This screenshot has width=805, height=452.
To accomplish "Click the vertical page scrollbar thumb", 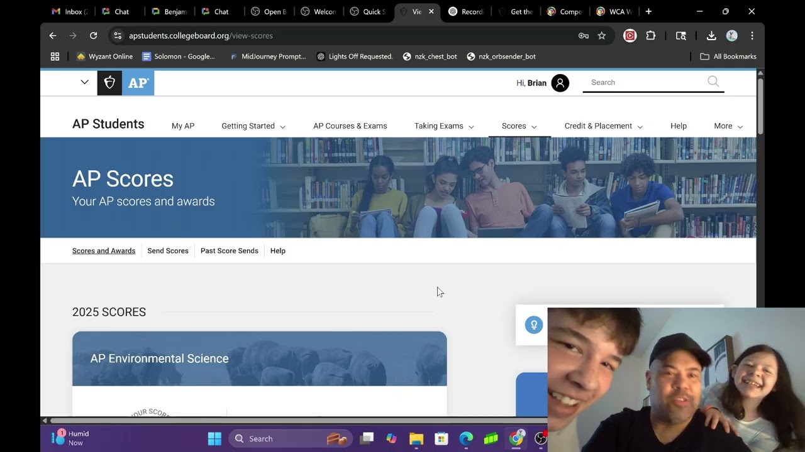I will click(x=760, y=105).
